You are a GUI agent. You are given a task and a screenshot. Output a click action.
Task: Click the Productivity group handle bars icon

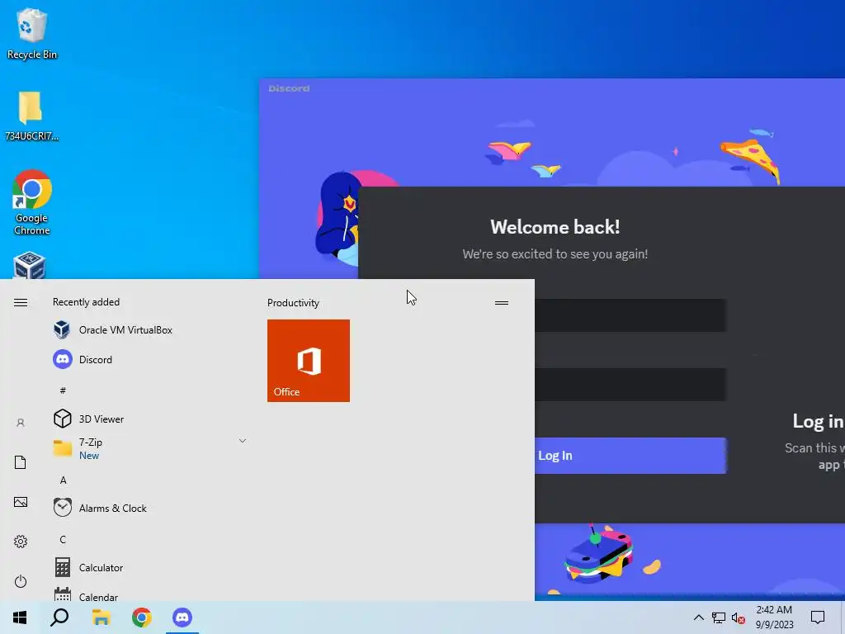pyautogui.click(x=502, y=303)
